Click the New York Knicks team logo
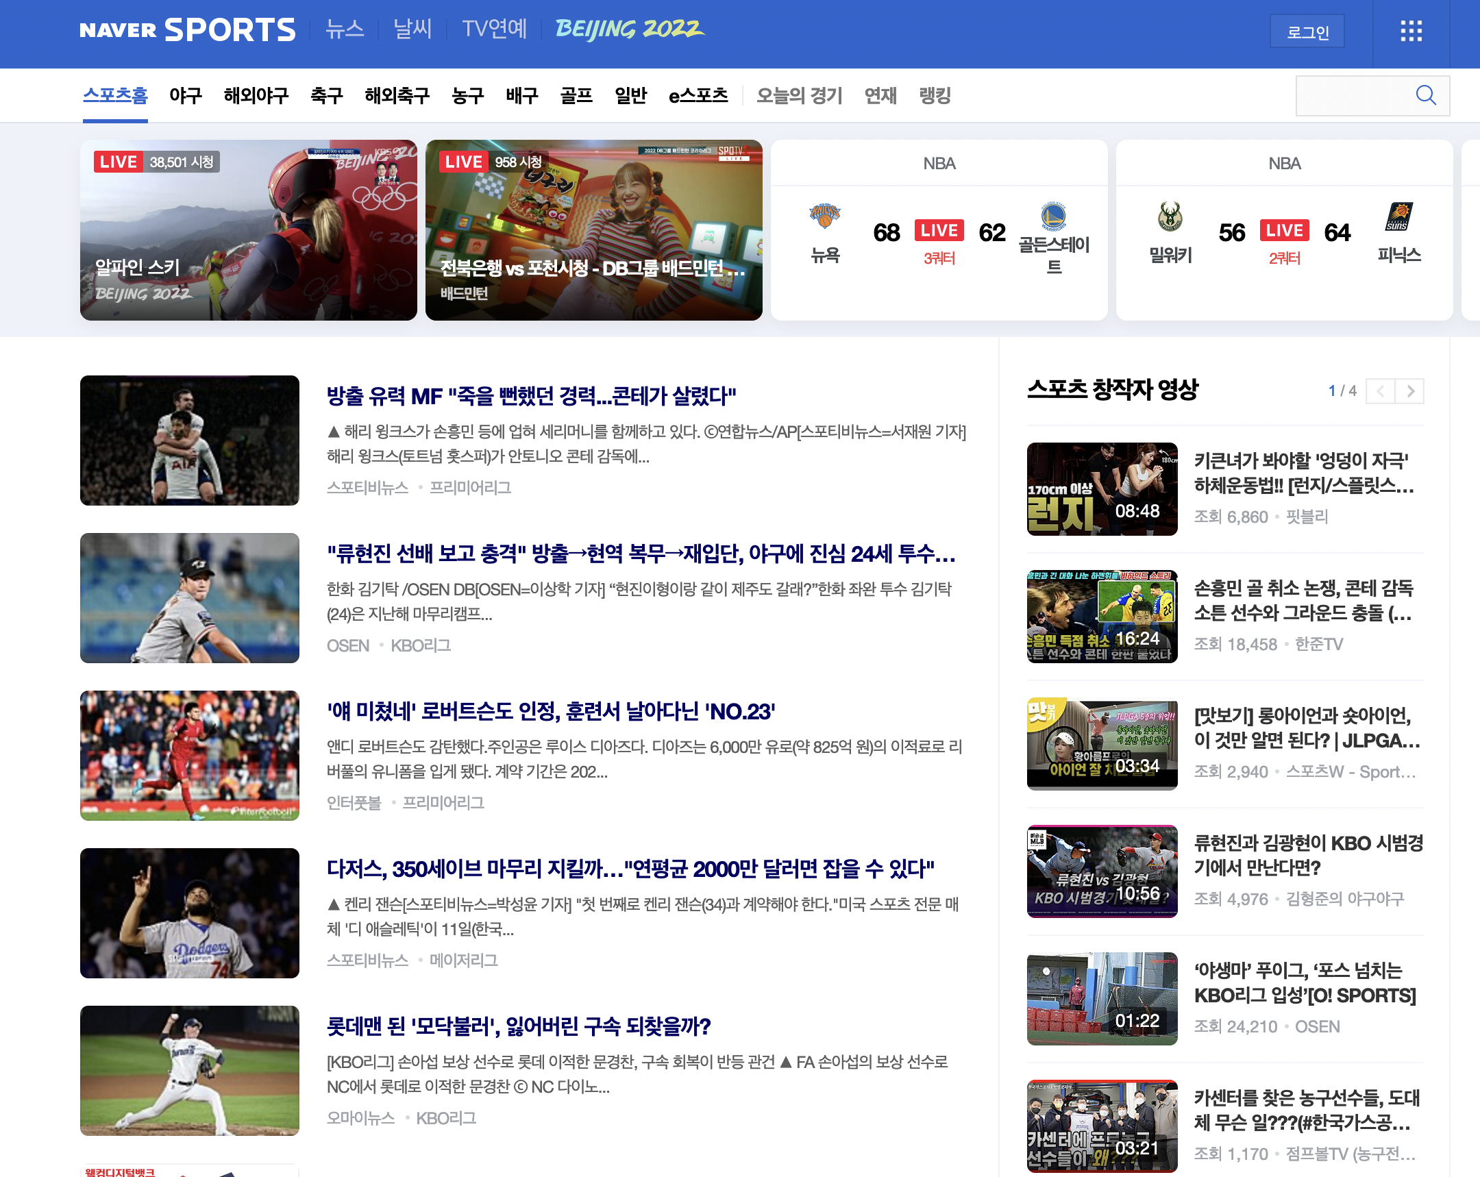1480x1177 pixels. point(824,216)
